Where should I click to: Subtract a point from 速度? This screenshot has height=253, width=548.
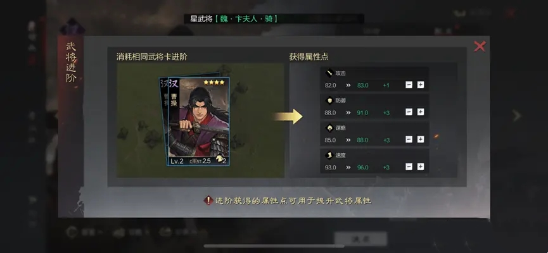[x=409, y=167]
